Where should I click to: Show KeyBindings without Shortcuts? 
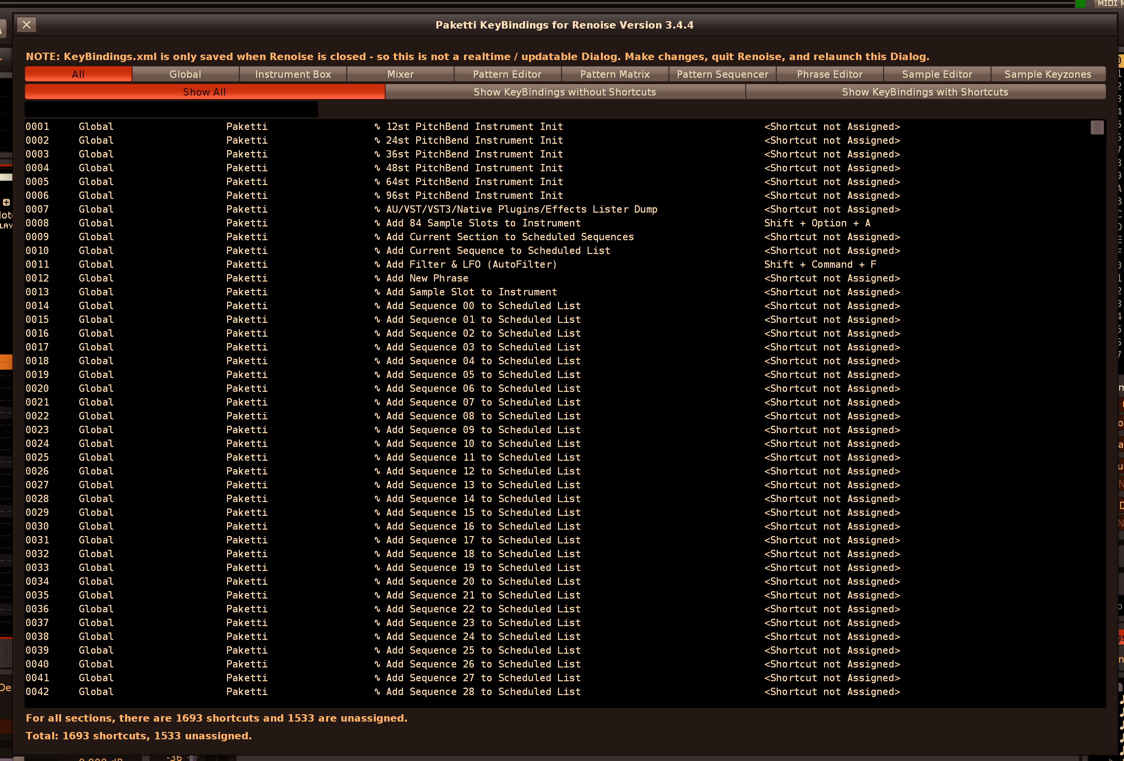pos(564,92)
